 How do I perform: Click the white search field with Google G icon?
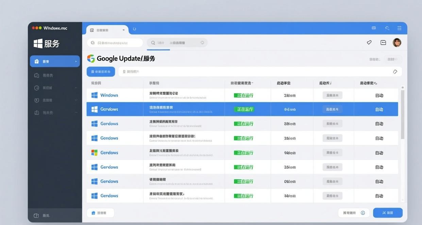tap(115, 43)
